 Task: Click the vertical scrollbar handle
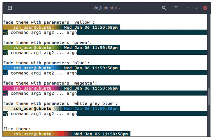click(209, 97)
